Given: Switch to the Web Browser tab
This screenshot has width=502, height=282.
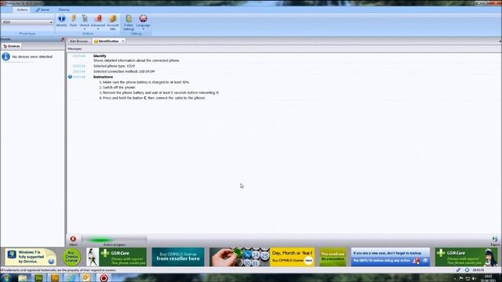Looking at the screenshot, I should 78,42.
